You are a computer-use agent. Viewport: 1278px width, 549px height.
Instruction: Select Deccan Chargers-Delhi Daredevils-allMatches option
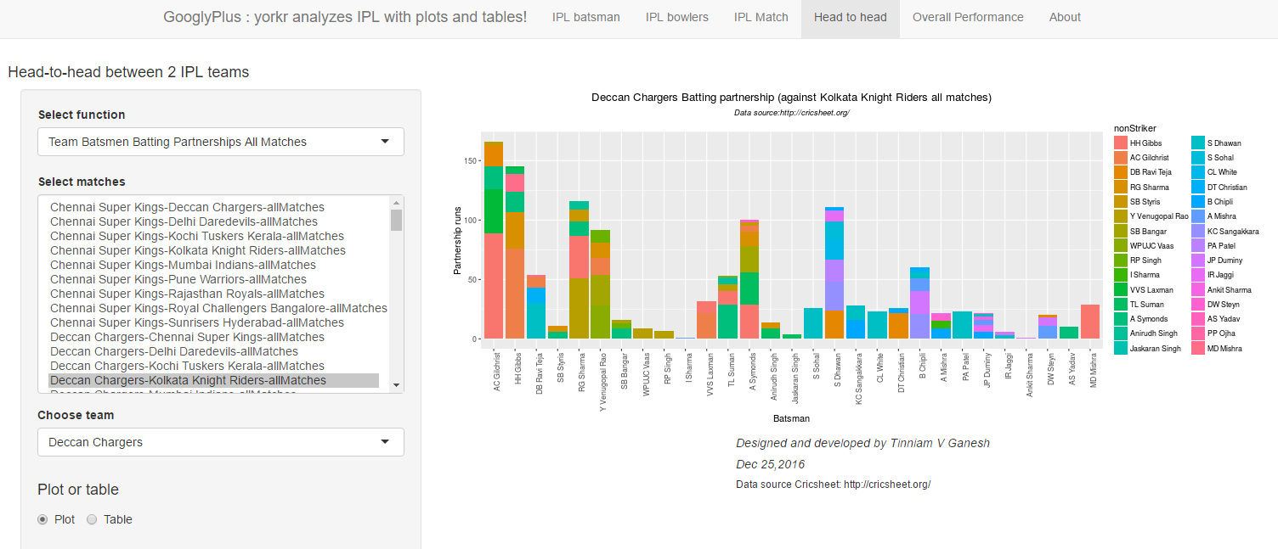click(174, 351)
